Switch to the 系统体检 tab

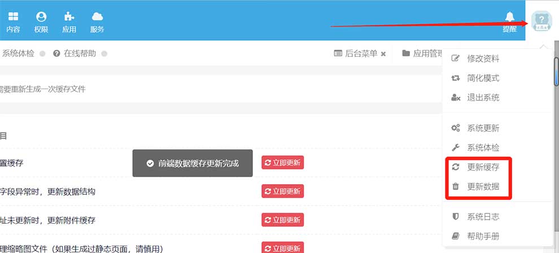18,54
